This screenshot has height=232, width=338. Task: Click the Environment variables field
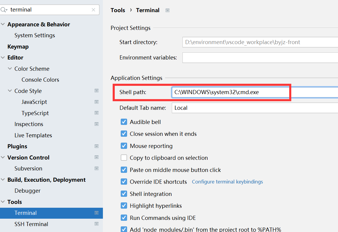point(260,58)
